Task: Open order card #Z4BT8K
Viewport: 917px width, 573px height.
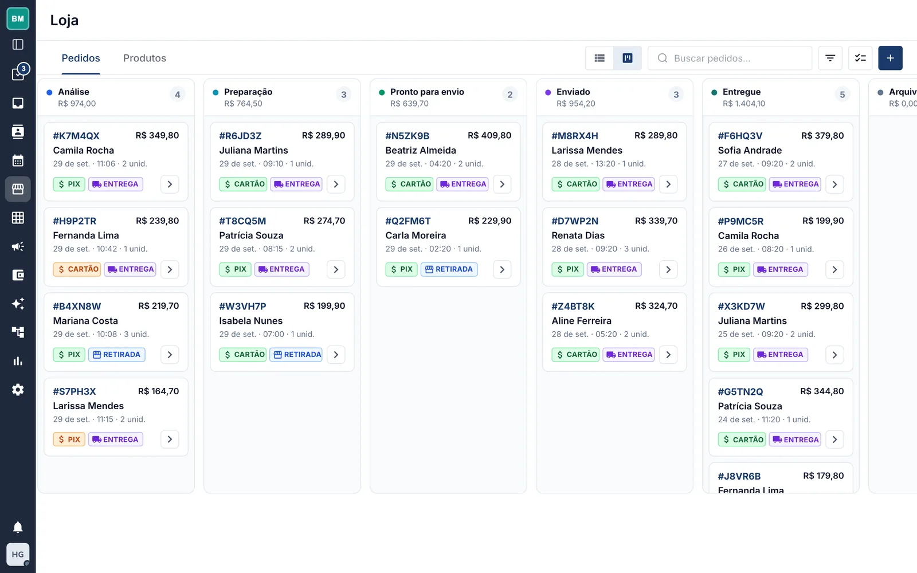Action: pos(614,332)
